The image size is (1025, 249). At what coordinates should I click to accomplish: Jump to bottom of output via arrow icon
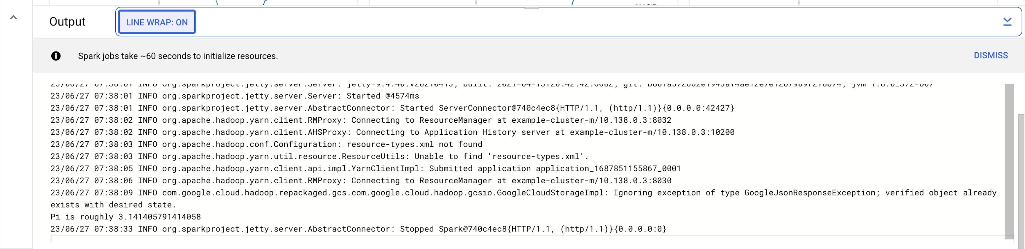(1007, 22)
